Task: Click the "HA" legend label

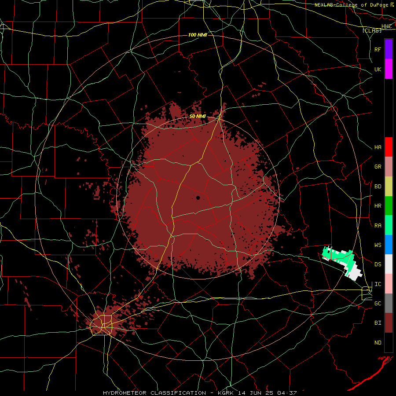Action: point(378,147)
